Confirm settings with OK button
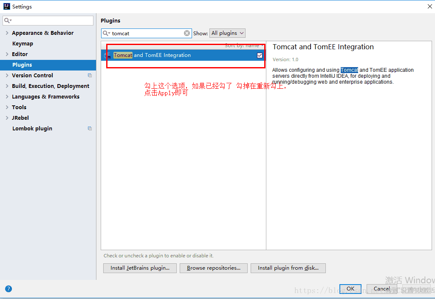This screenshot has width=435, height=299. (x=350, y=289)
